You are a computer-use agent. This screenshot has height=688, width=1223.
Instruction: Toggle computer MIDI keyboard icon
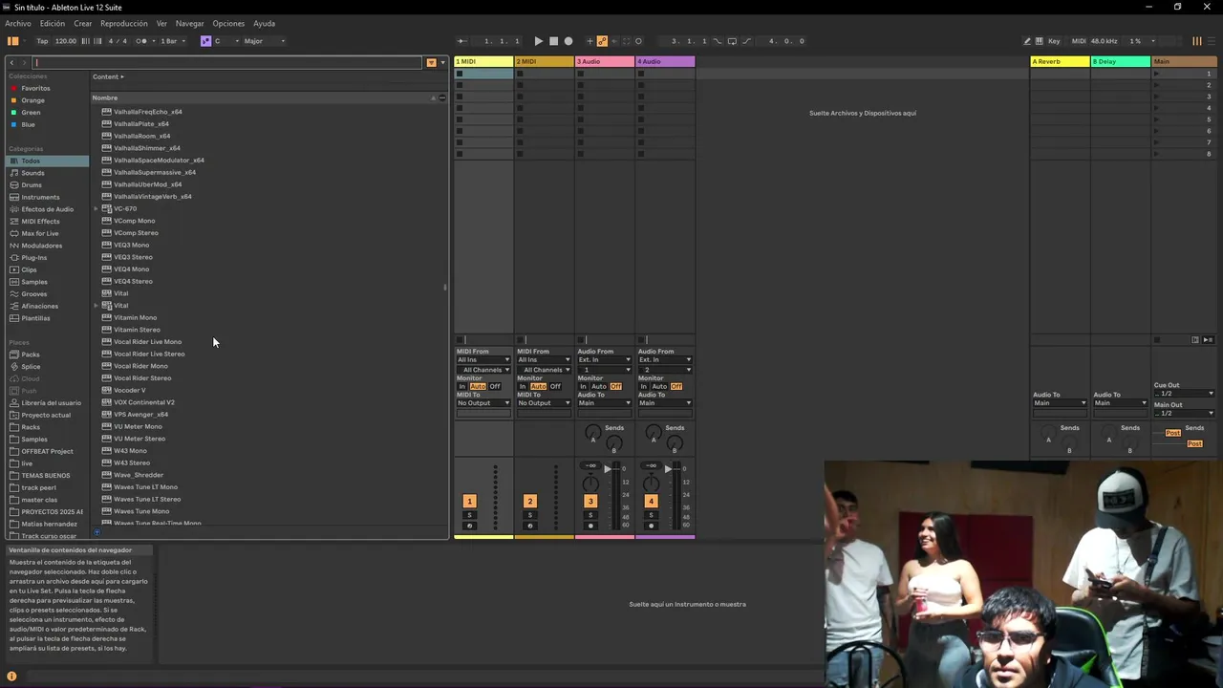(1040, 41)
